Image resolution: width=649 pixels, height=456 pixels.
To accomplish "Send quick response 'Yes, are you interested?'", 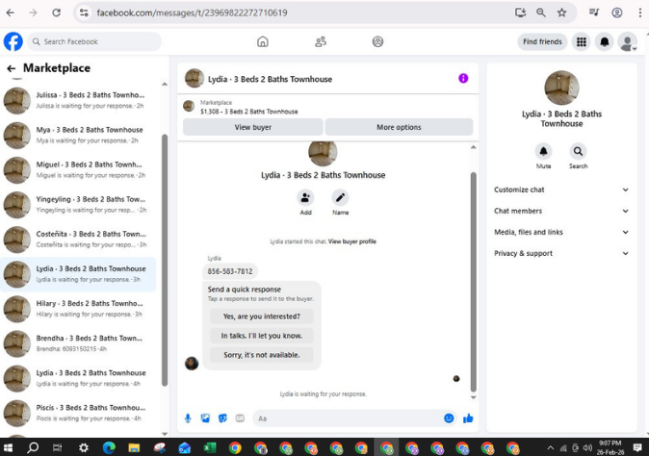I will [262, 317].
